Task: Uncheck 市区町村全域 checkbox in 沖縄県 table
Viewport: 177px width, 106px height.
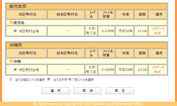Action: pos(15,69)
